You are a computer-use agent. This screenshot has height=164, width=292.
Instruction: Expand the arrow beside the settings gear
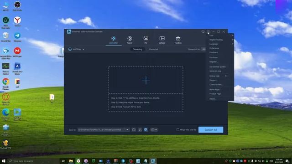point(156,129)
